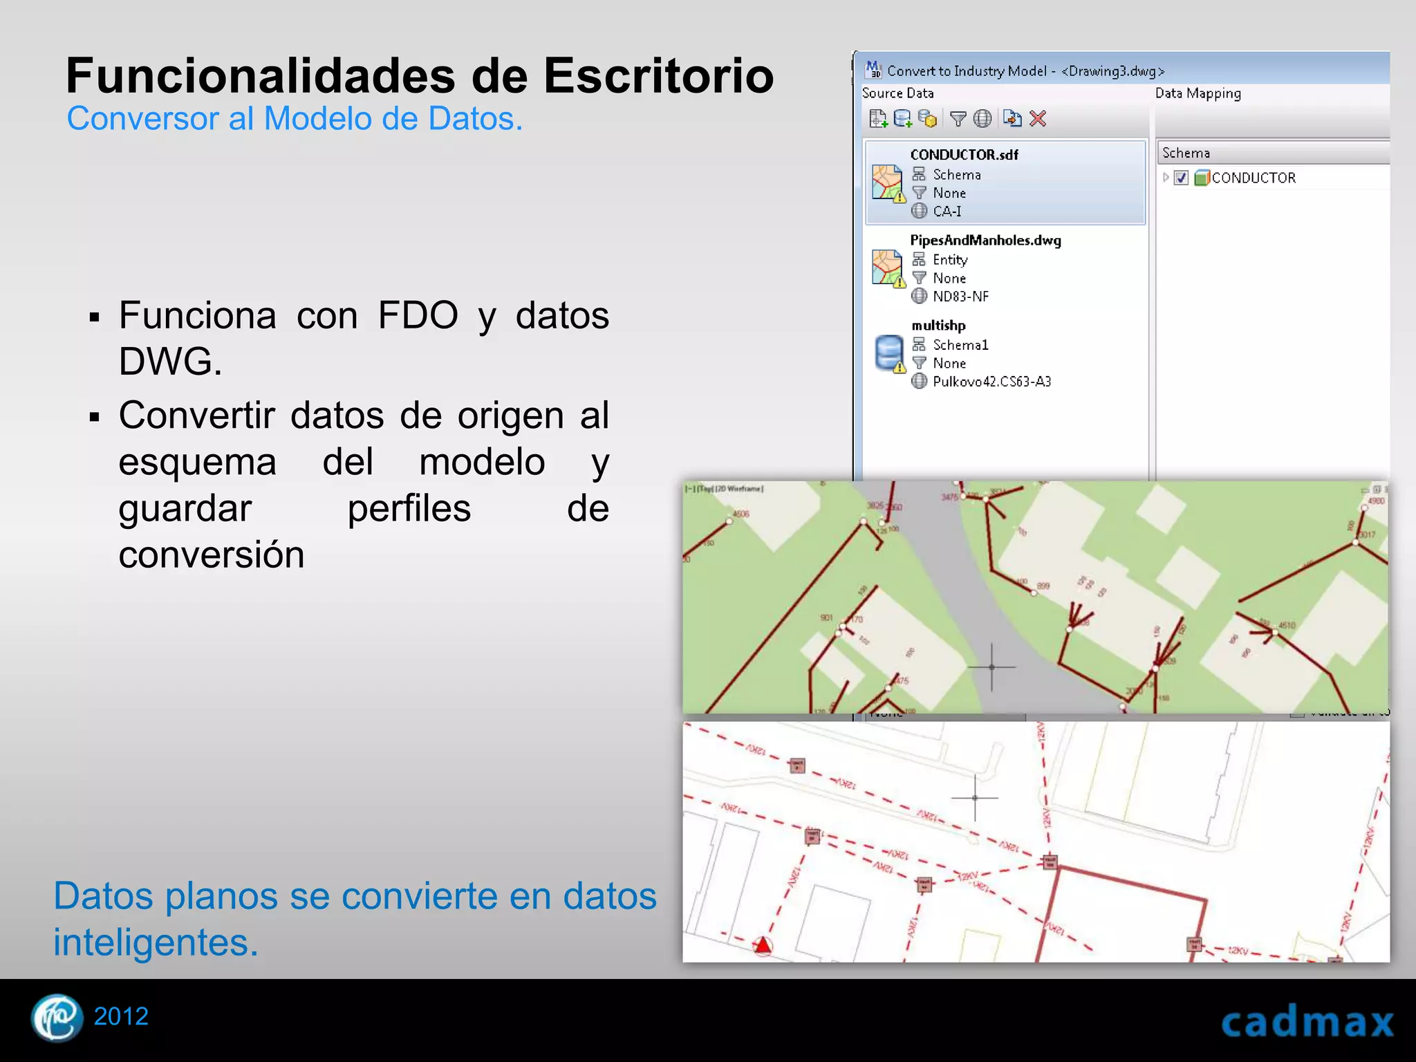Click globe icon beside CA-I
Image resolution: width=1416 pixels, height=1062 pixels.
[x=919, y=211]
